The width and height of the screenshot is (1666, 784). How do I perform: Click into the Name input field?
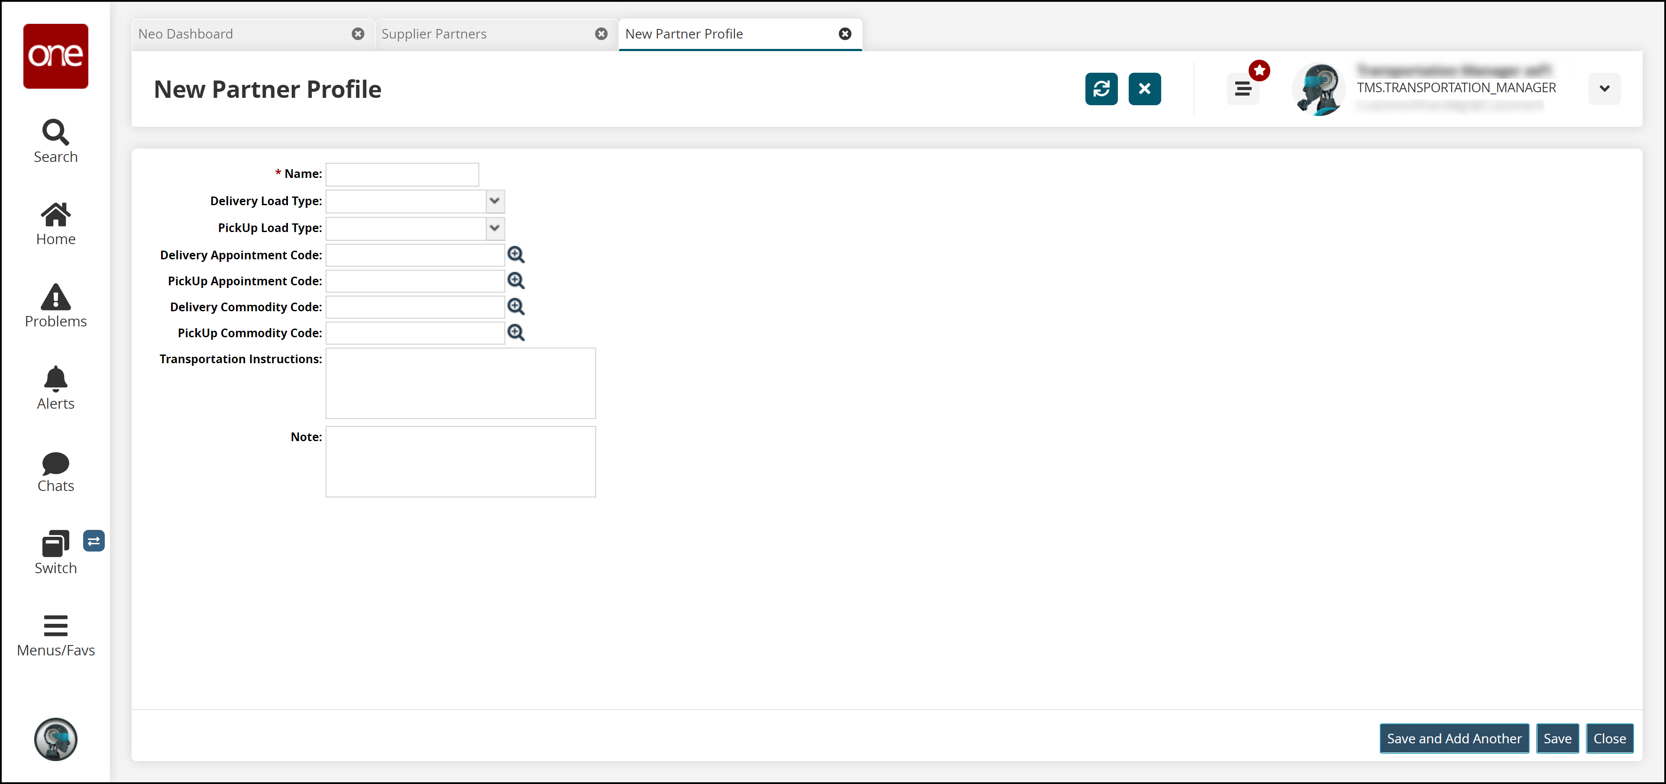402,174
